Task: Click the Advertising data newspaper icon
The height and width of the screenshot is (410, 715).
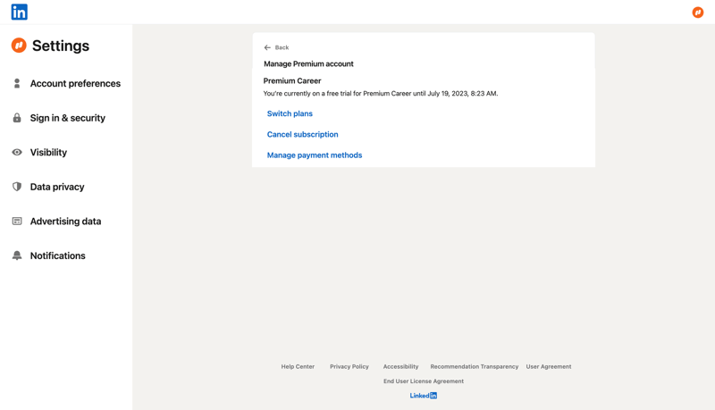Action: (17, 221)
